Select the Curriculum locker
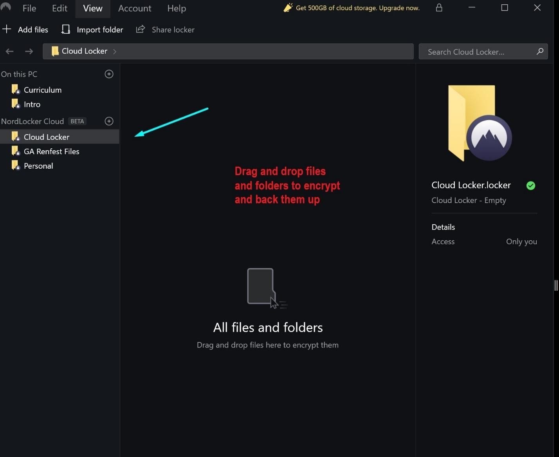559x457 pixels. [x=60, y=90]
